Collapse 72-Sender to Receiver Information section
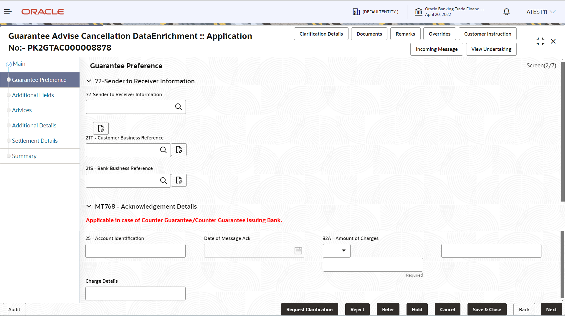The height and width of the screenshot is (316, 565). (x=89, y=81)
